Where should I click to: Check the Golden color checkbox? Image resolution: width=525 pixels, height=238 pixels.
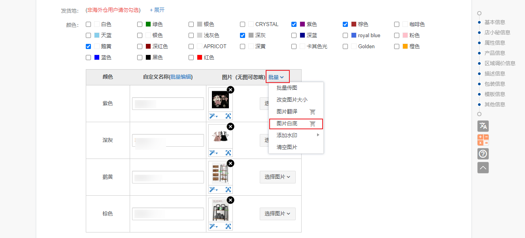pyautogui.click(x=345, y=46)
